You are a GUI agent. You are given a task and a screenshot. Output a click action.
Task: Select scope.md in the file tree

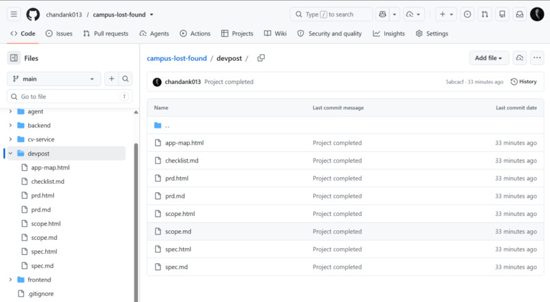coord(44,238)
